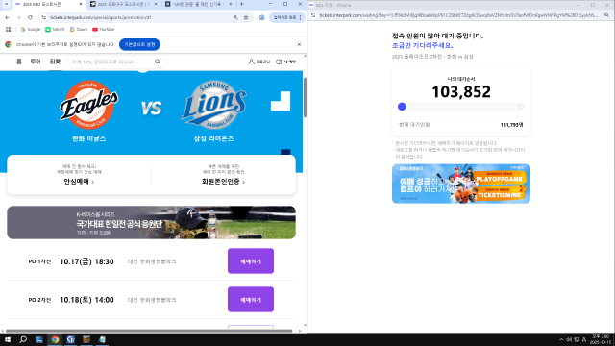This screenshot has height=346, width=615.
Task: Open the Chrome apps grid shortcut
Action: tap(8, 30)
